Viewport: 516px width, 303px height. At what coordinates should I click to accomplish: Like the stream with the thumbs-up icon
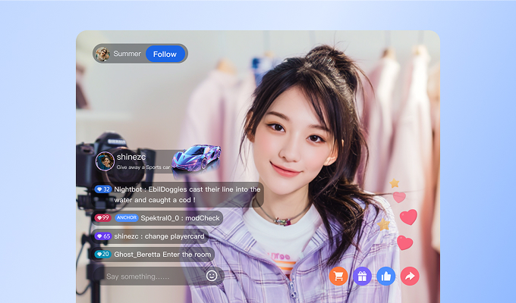(386, 276)
